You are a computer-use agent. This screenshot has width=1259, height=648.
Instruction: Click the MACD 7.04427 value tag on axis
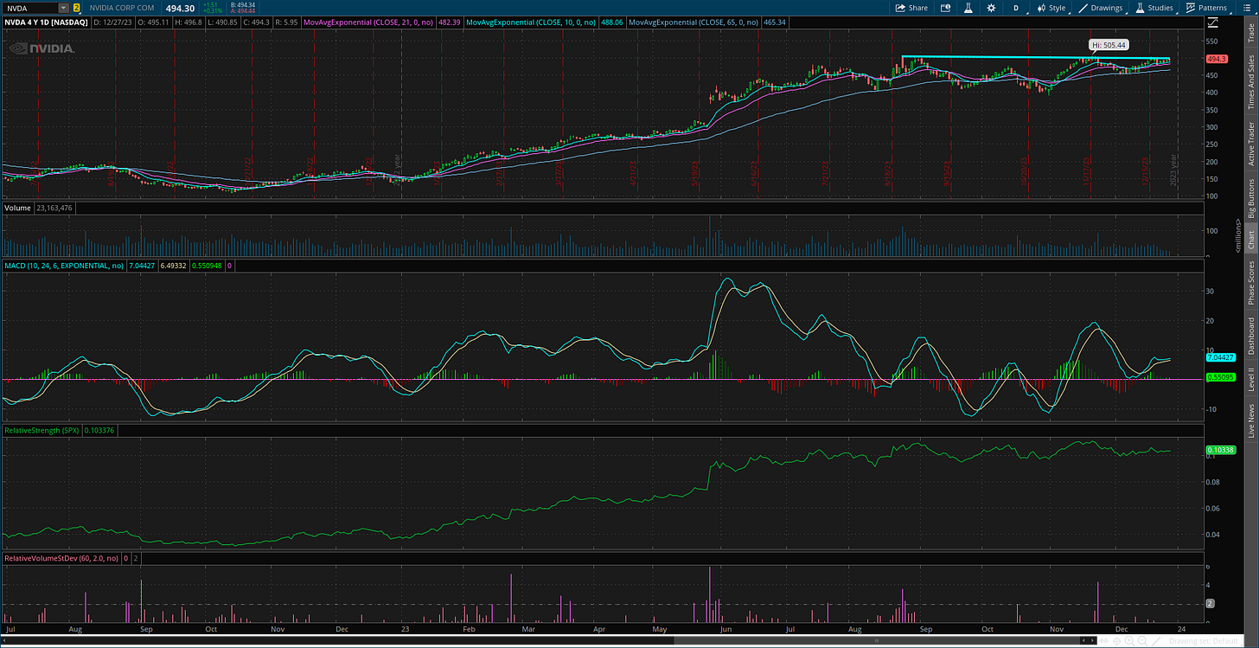1220,356
